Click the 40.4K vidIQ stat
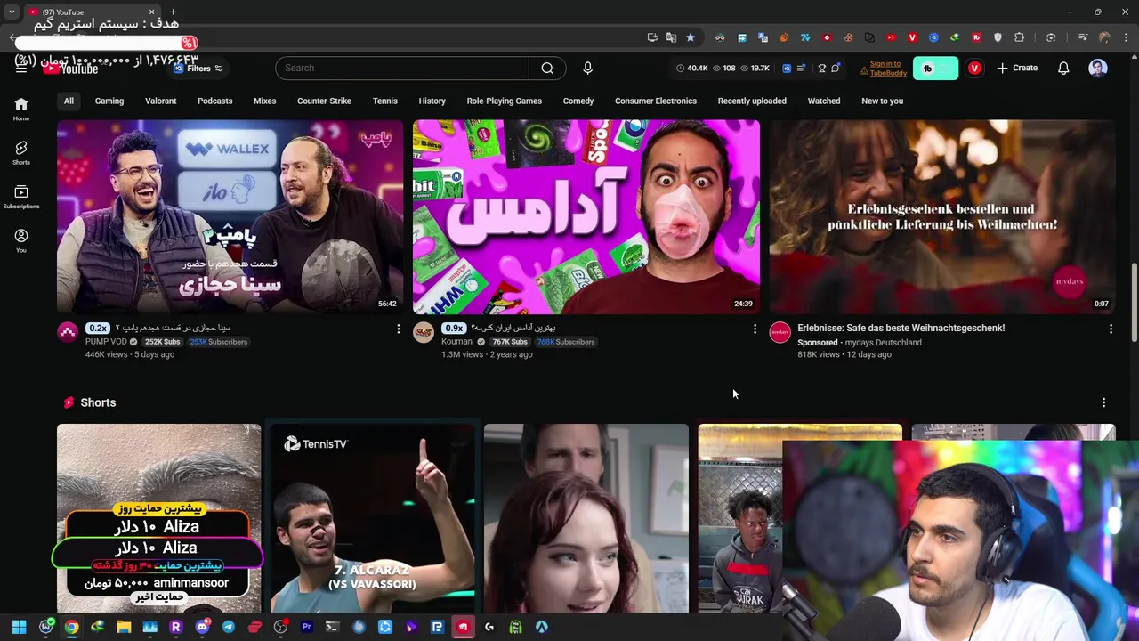The height and width of the screenshot is (641, 1139). coord(692,69)
